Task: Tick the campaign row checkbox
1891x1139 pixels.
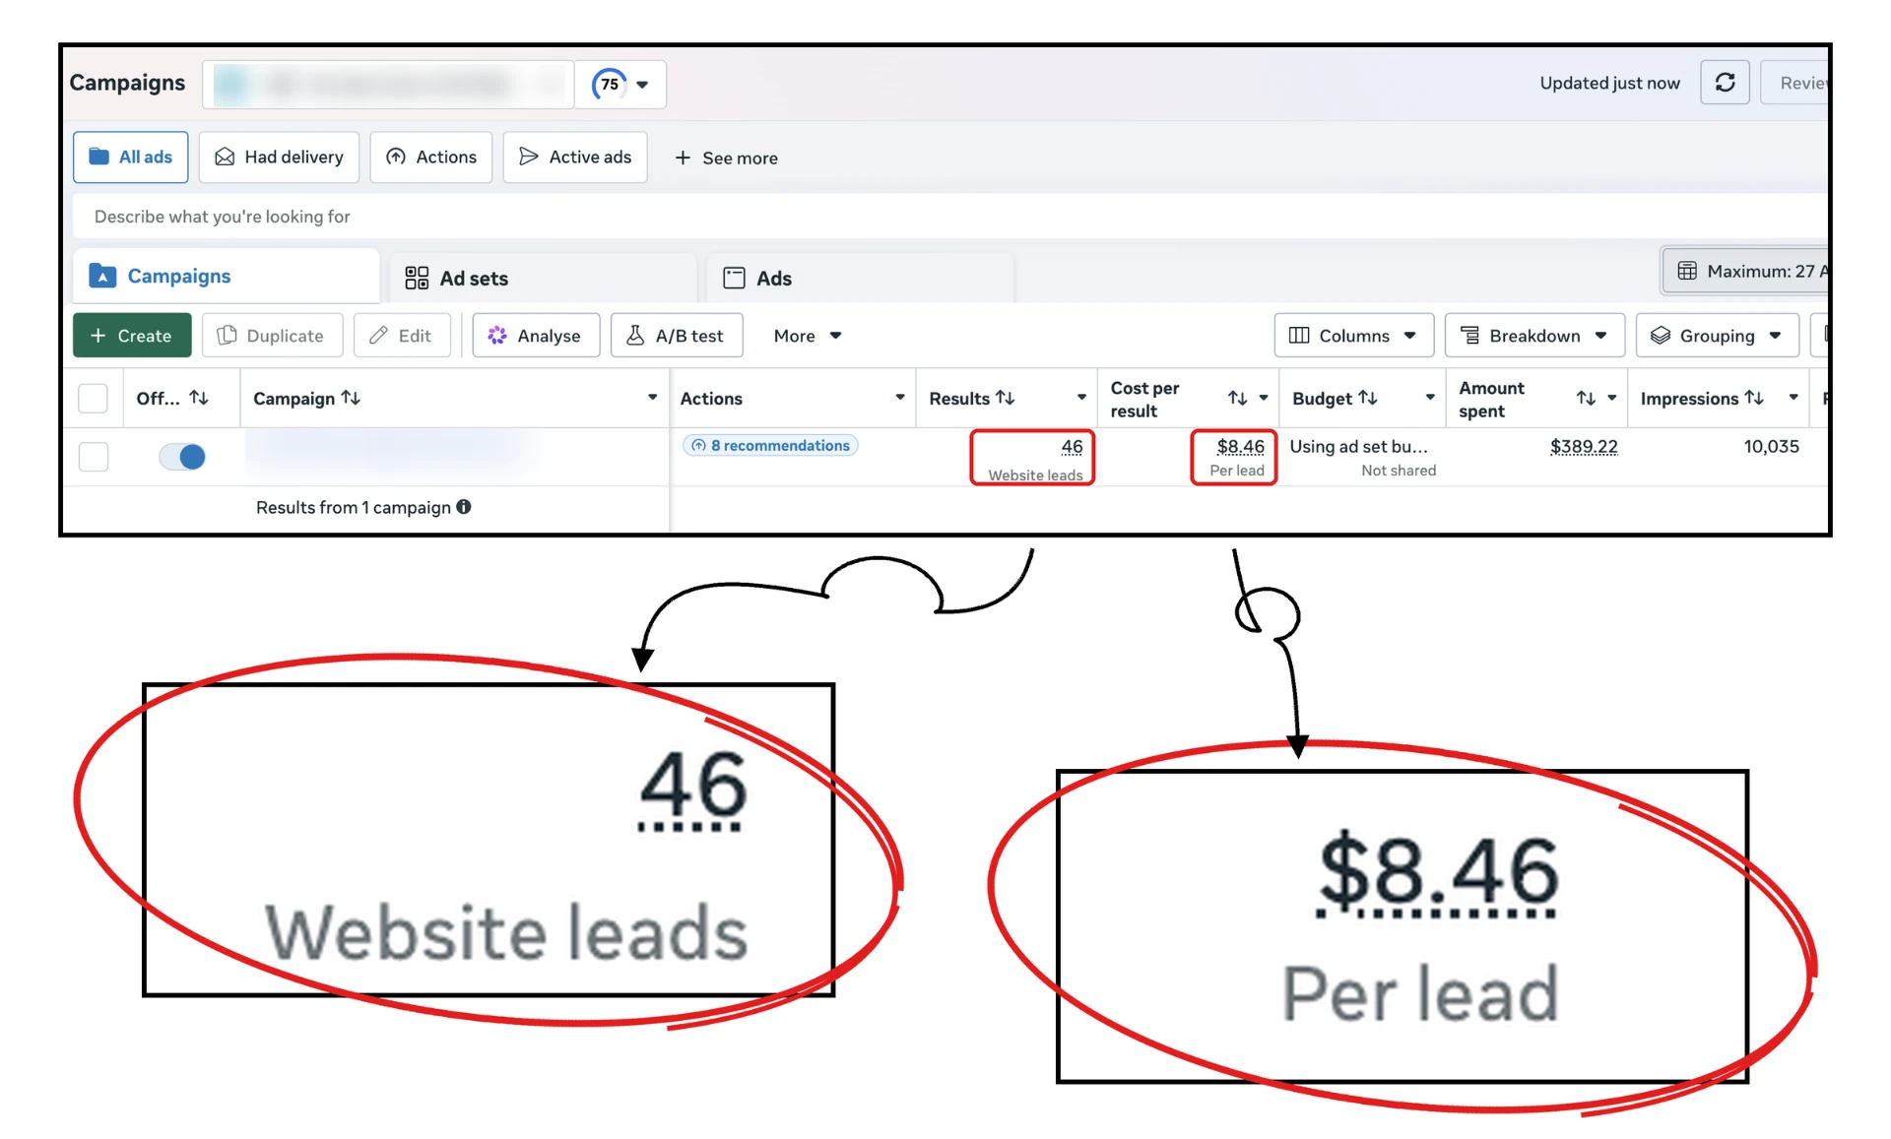Action: [x=94, y=457]
